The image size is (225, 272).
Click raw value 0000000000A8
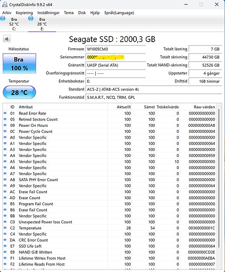(x=202, y=125)
